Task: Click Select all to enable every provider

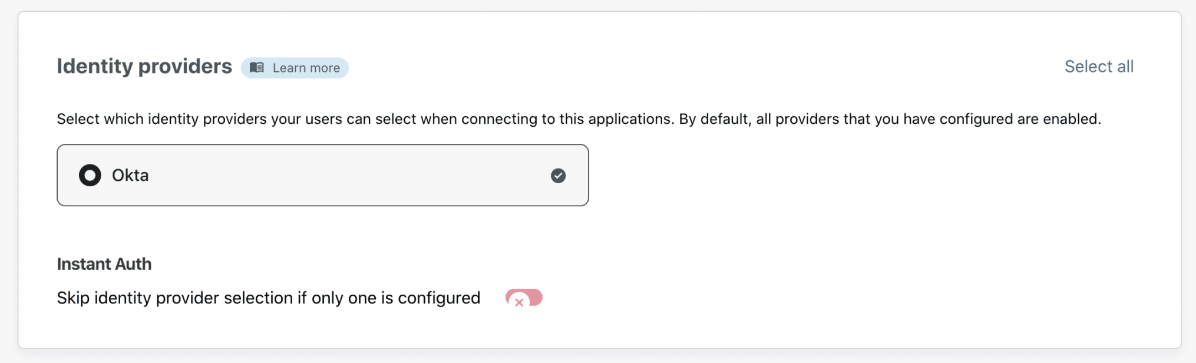Action: [x=1099, y=67]
